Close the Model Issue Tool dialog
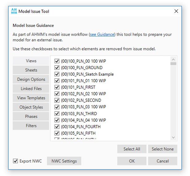 click(176, 11)
